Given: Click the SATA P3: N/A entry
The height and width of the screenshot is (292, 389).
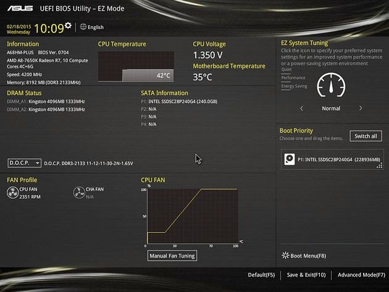Looking at the screenshot, I should tap(149, 117).
